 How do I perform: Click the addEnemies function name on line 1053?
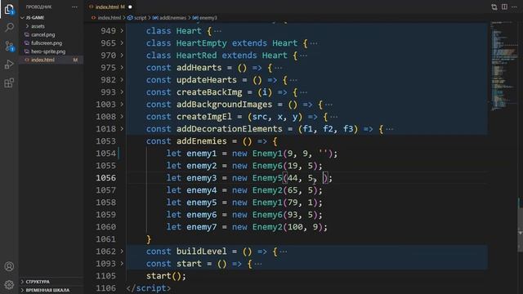202,141
